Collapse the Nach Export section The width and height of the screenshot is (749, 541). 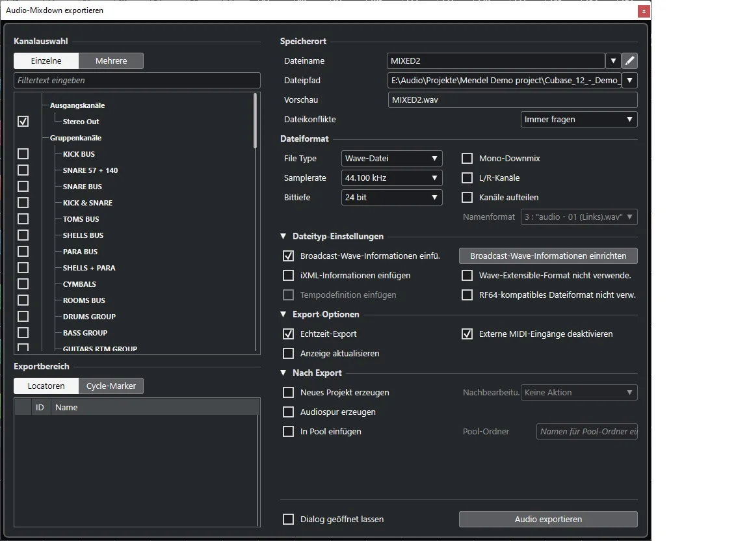pos(283,373)
